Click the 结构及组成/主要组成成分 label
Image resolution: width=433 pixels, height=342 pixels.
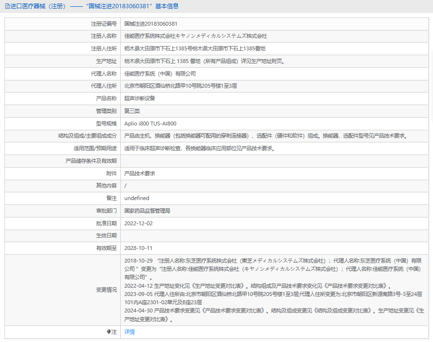tap(87, 136)
